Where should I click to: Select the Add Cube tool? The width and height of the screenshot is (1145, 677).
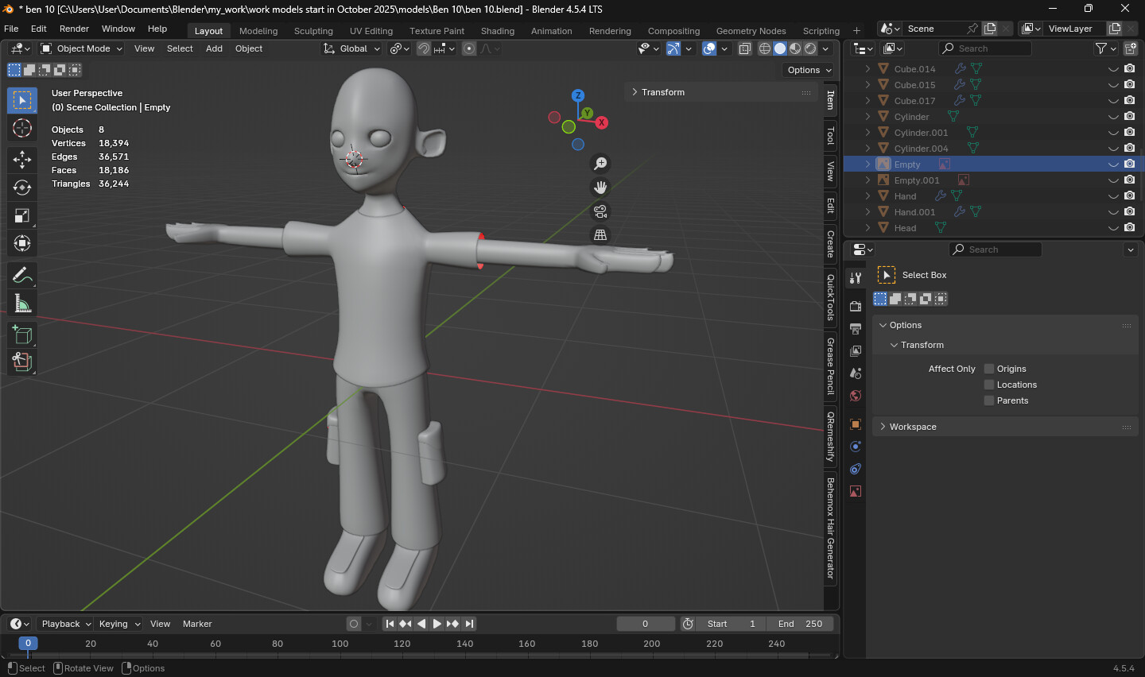[22, 335]
